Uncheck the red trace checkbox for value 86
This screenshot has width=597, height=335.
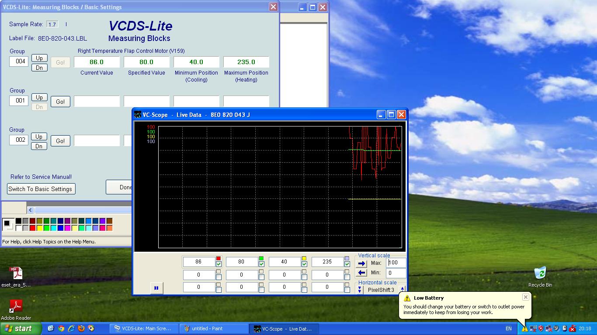click(219, 264)
